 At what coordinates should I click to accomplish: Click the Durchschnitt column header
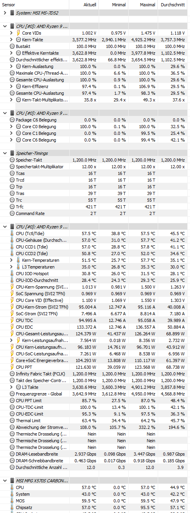172,5
